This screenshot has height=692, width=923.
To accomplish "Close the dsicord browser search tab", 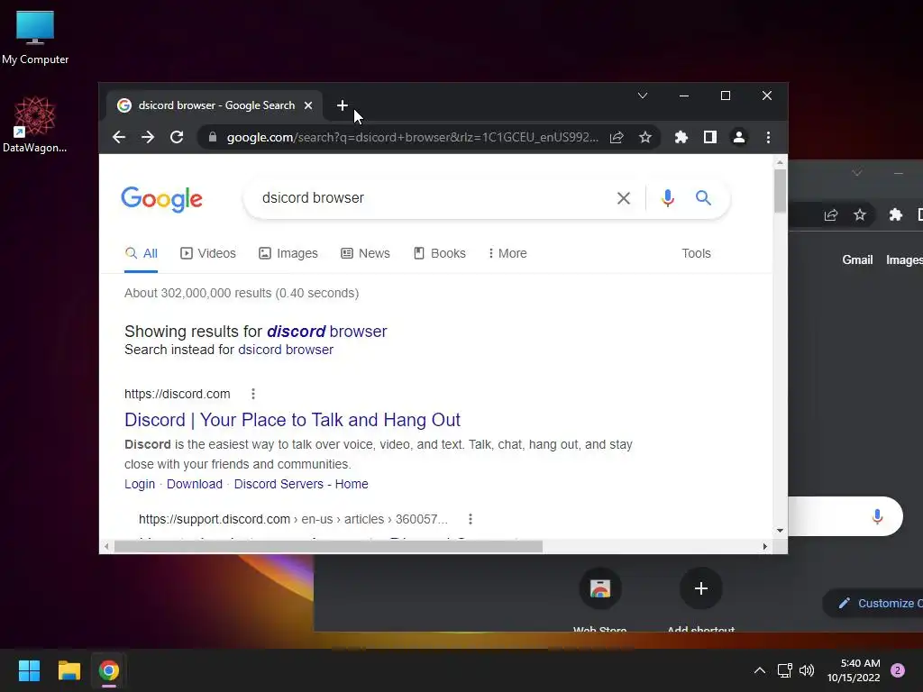I will pyautogui.click(x=308, y=105).
